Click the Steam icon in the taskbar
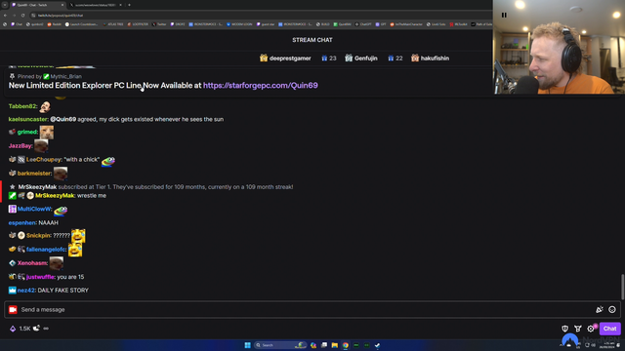The width and height of the screenshot is (625, 351). (377, 345)
